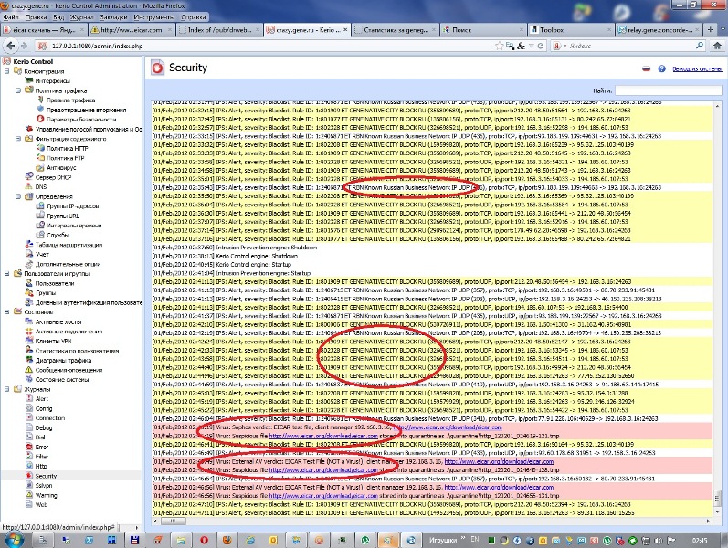Collapse the Журналы tree node
728x548 pixels.
click(x=6, y=389)
